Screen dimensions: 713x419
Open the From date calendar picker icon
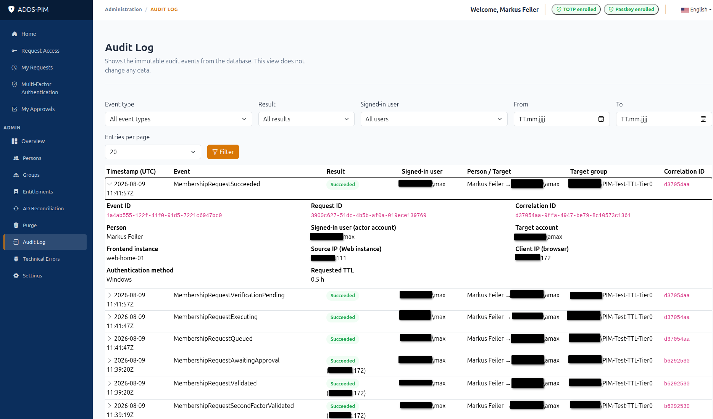601,119
